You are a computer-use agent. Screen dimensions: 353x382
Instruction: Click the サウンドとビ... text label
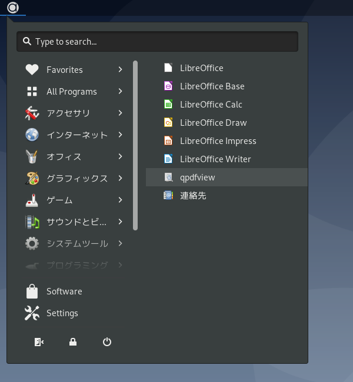click(76, 222)
